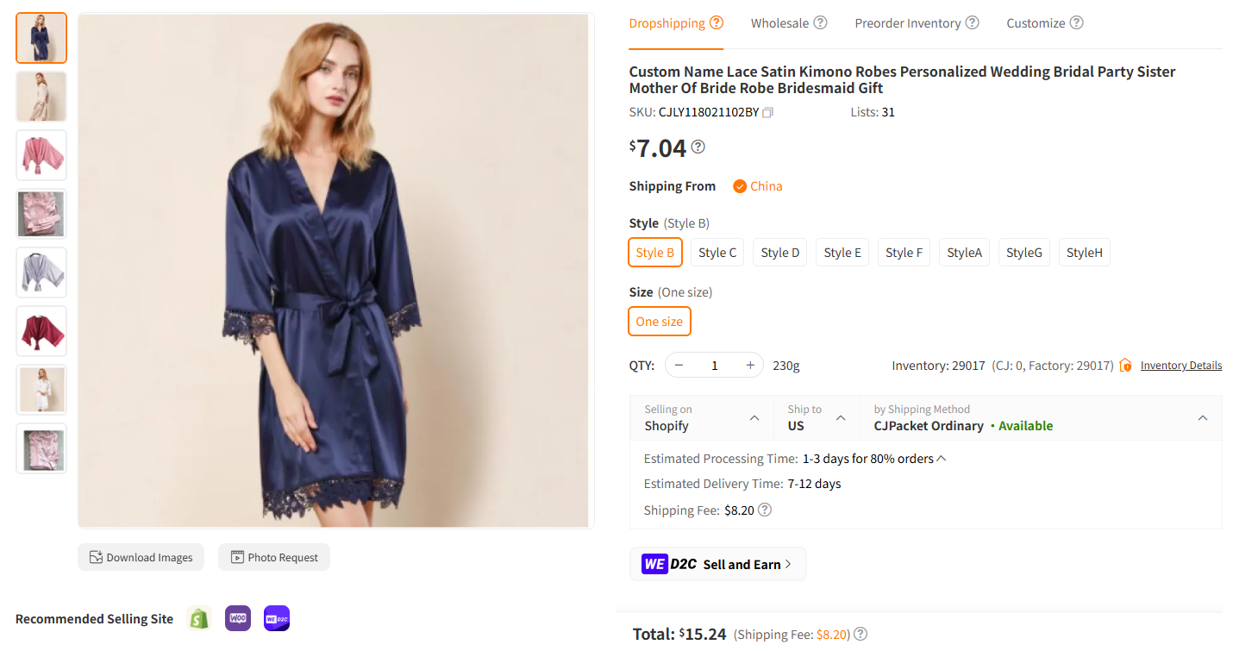Open the Customize tab
Screen dimensions: 1233x651
click(1036, 22)
